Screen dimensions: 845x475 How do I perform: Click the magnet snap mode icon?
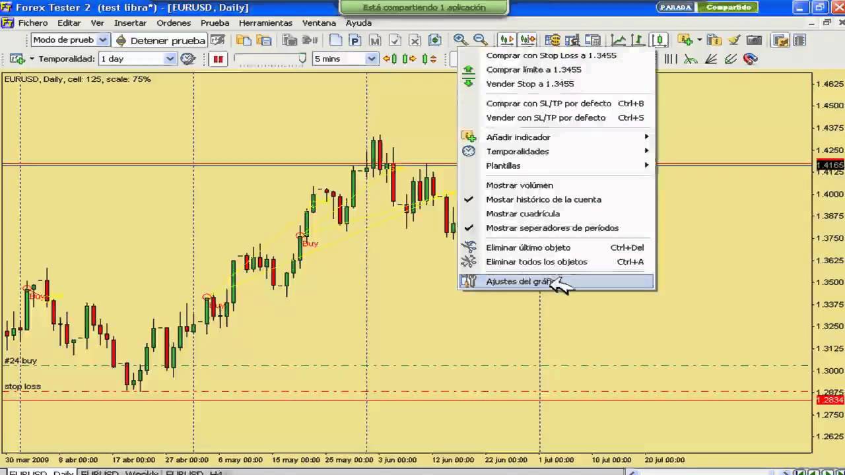tap(751, 59)
